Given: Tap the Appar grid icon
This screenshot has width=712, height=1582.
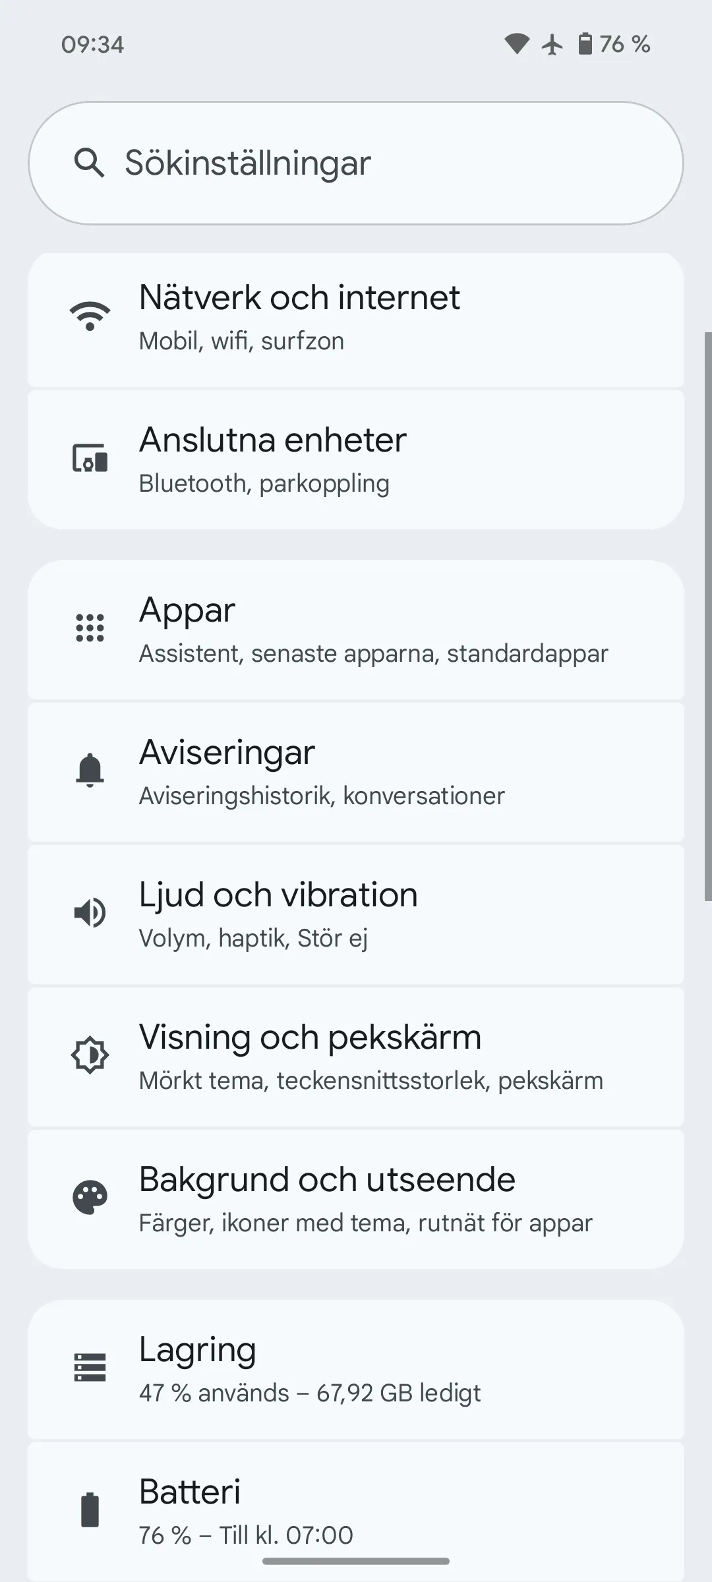Looking at the screenshot, I should coord(90,628).
